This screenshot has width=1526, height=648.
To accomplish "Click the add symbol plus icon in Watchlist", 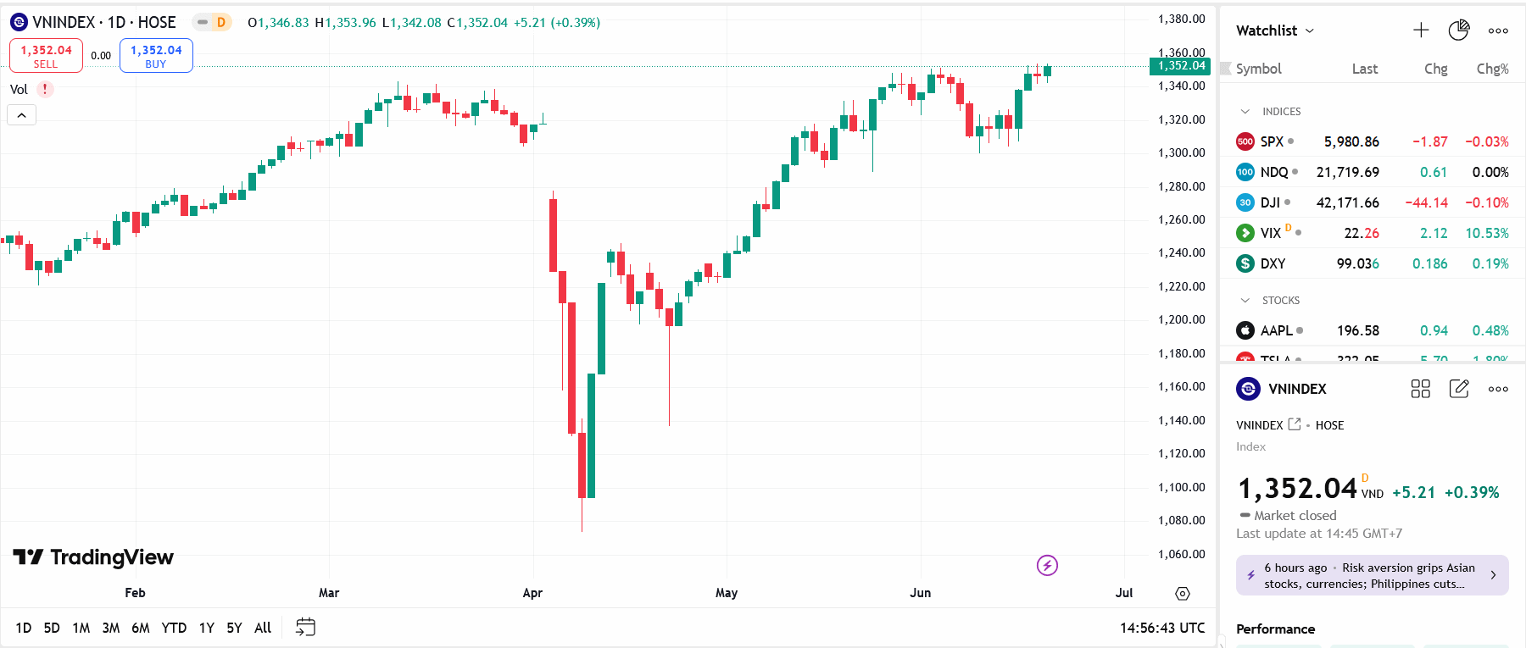I will [x=1421, y=30].
